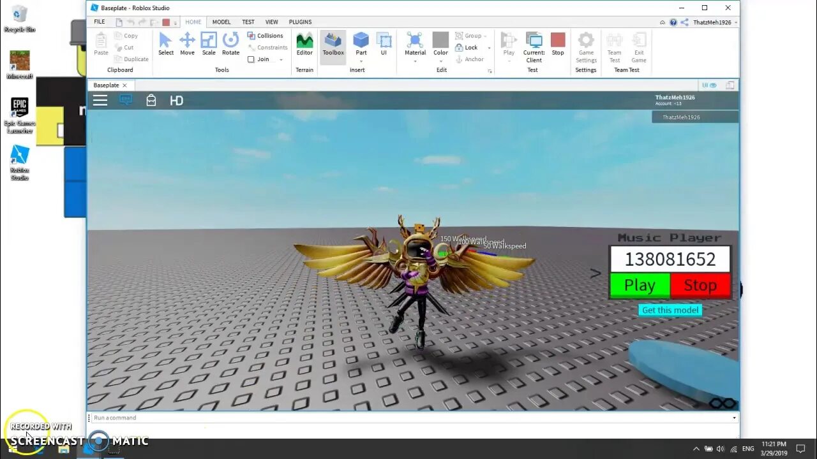Click the Current: Client view button
Image resolution: width=817 pixels, height=459 pixels.
[x=534, y=47]
